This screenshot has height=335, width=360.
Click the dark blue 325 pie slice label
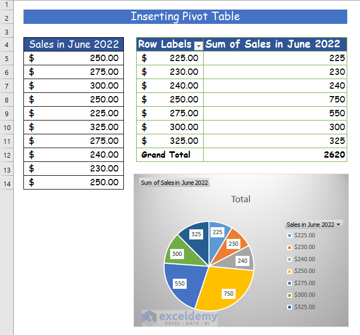click(x=196, y=234)
